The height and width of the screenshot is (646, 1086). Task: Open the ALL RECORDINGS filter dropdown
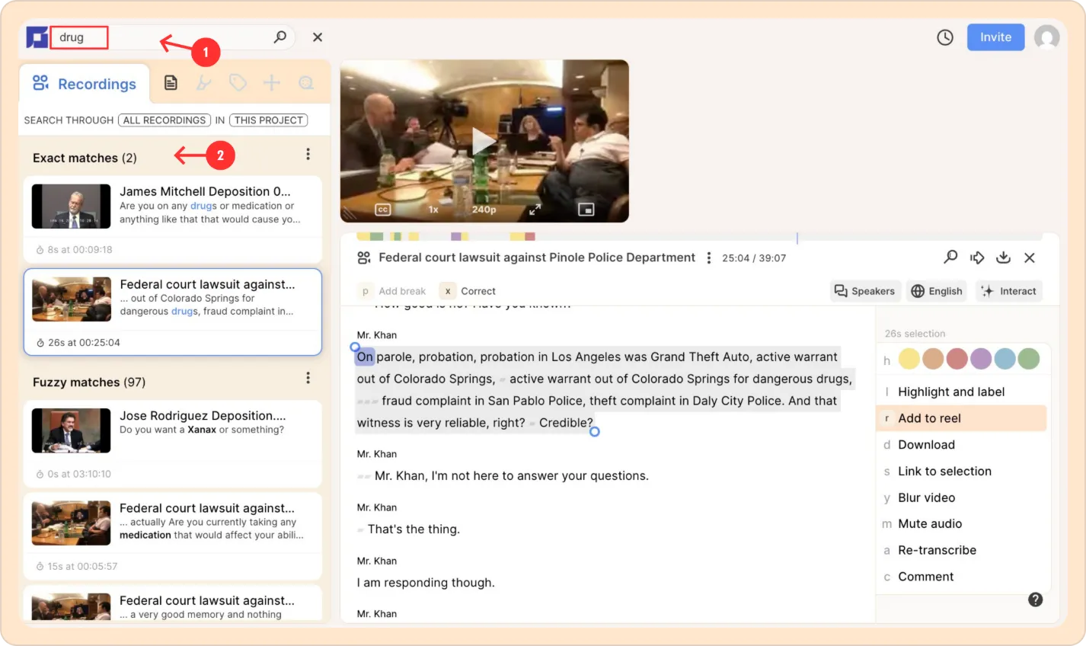164,120
